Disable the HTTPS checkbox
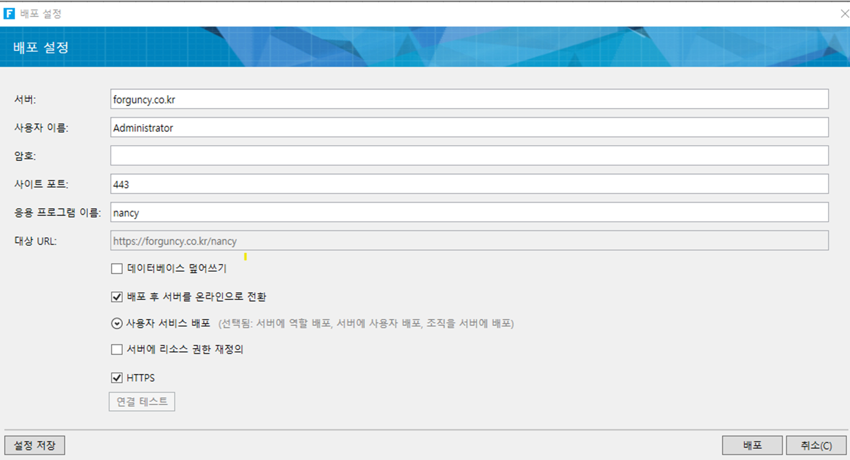 click(117, 378)
